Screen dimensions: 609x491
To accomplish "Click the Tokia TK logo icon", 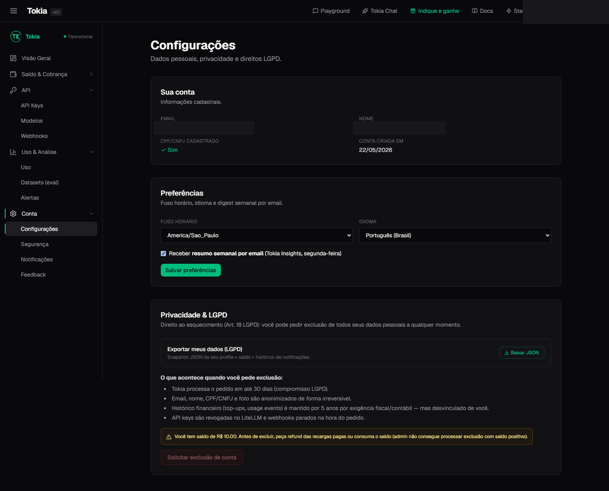I will pyautogui.click(x=16, y=36).
